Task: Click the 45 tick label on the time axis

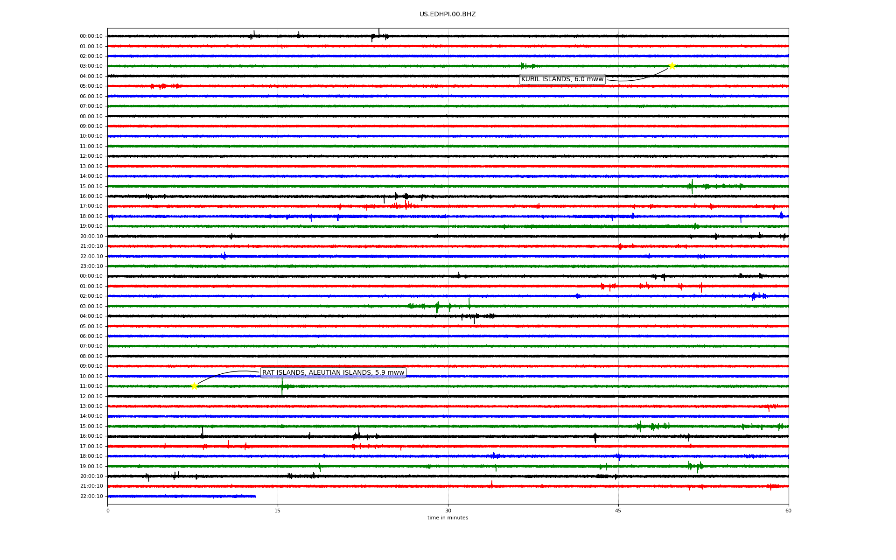Action: tap(618, 511)
